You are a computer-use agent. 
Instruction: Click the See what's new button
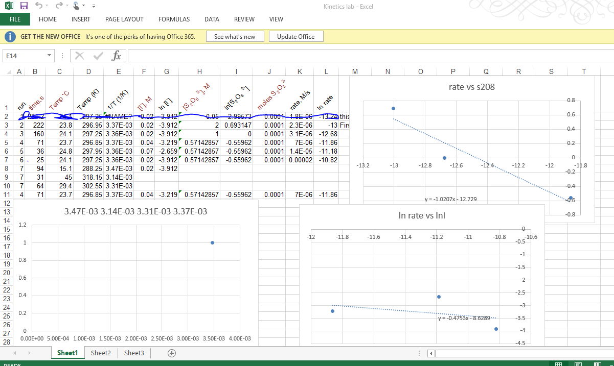coord(235,36)
